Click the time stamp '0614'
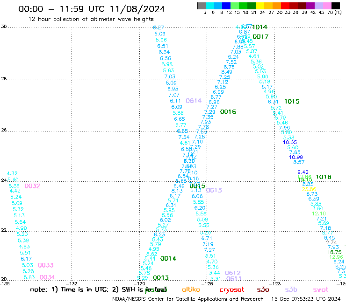346x303 pixels. coord(194,101)
